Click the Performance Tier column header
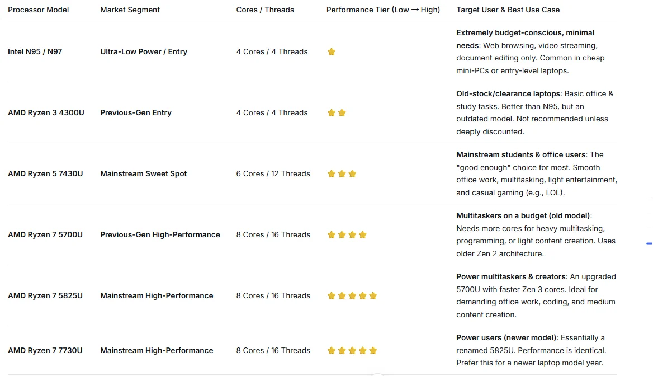This screenshot has width=658, height=376. click(383, 10)
